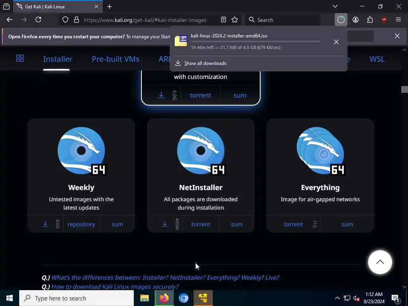Open the torrent link of top installer
Viewport: 408px width, 306px height.
[200, 96]
